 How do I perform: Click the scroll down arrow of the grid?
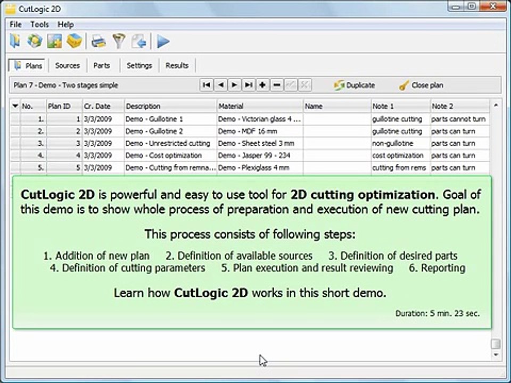[x=496, y=355]
